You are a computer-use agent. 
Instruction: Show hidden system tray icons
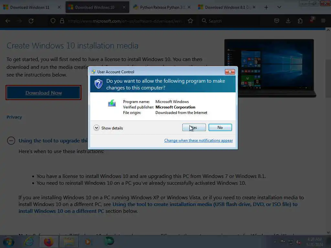point(275,242)
